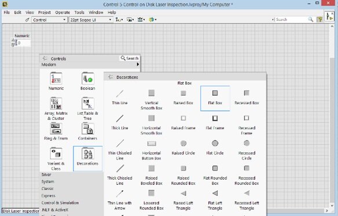The image size is (338, 216).
Task: Click the Search button in Controls palette
Action: (130, 58)
